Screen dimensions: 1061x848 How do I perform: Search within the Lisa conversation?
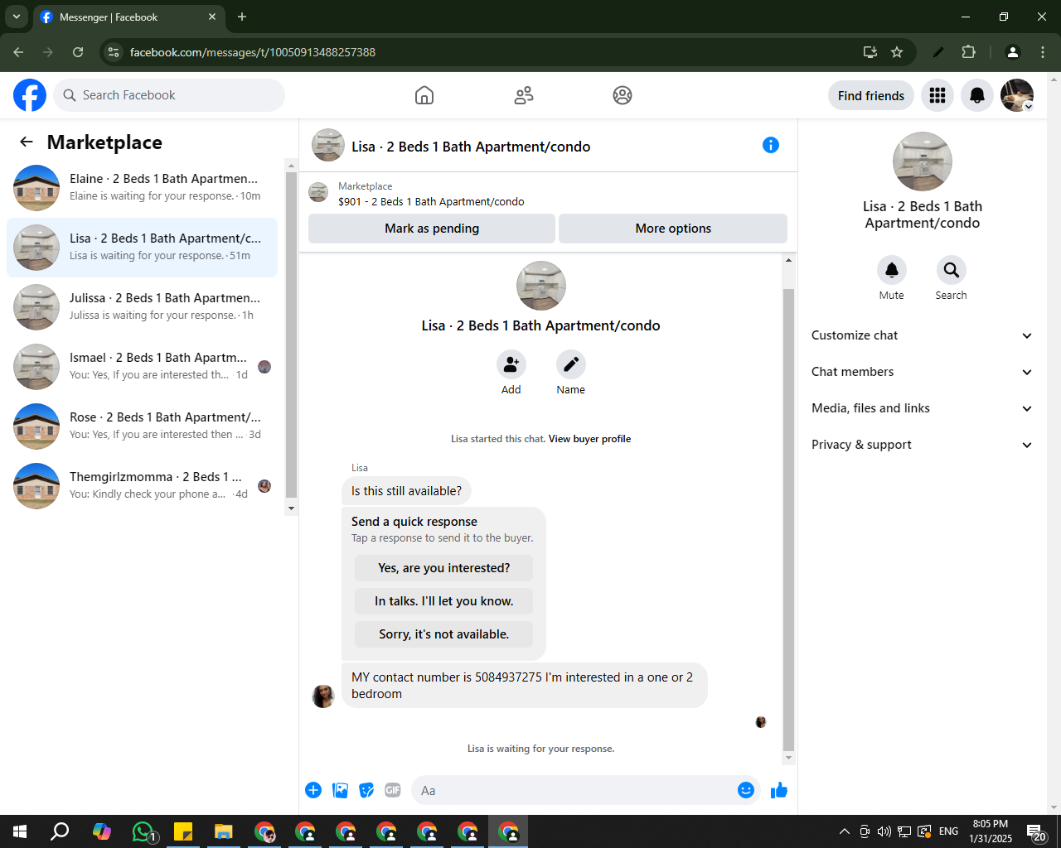pos(952,270)
